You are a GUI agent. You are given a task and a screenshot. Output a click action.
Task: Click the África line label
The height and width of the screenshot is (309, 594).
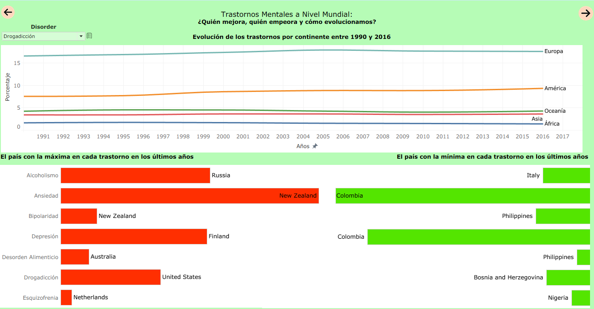click(x=552, y=124)
